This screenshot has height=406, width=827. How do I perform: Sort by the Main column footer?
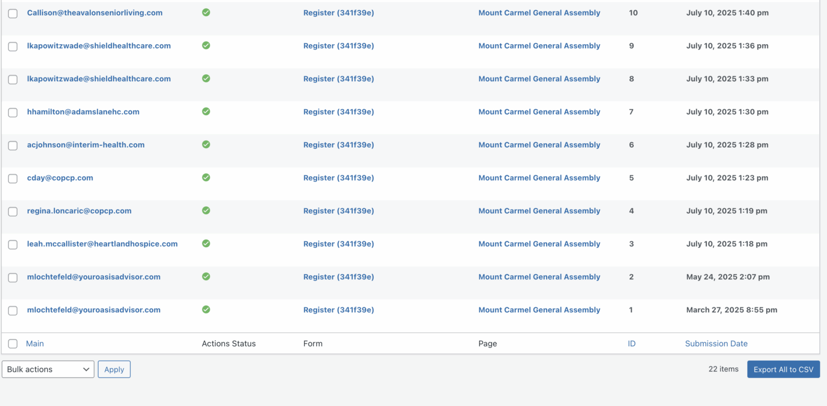35,344
